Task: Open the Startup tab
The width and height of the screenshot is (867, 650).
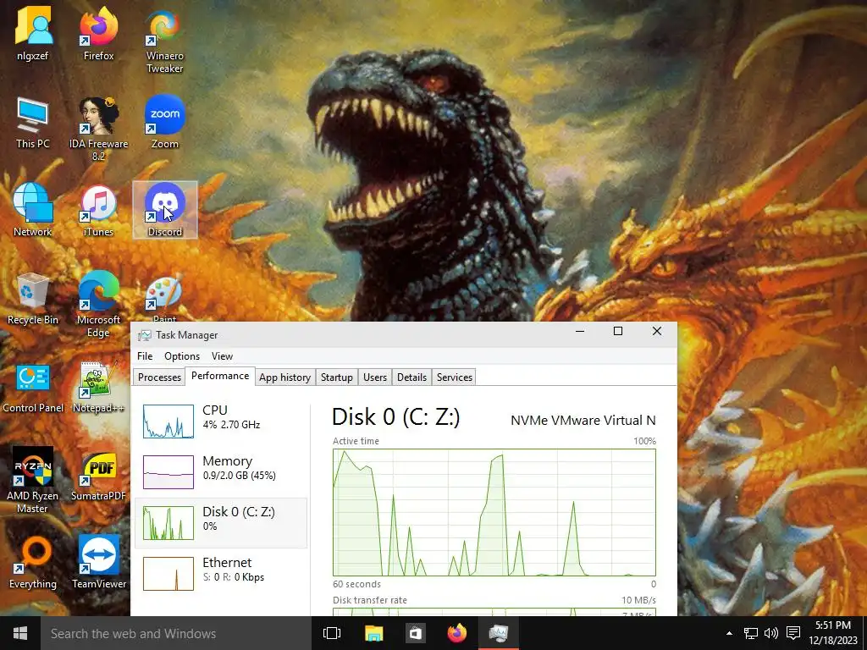Action: (337, 377)
